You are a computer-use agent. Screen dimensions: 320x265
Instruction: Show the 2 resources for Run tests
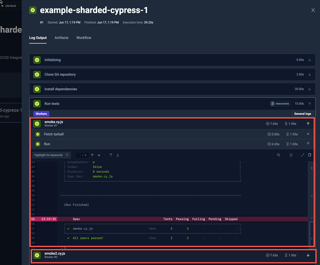(280, 103)
